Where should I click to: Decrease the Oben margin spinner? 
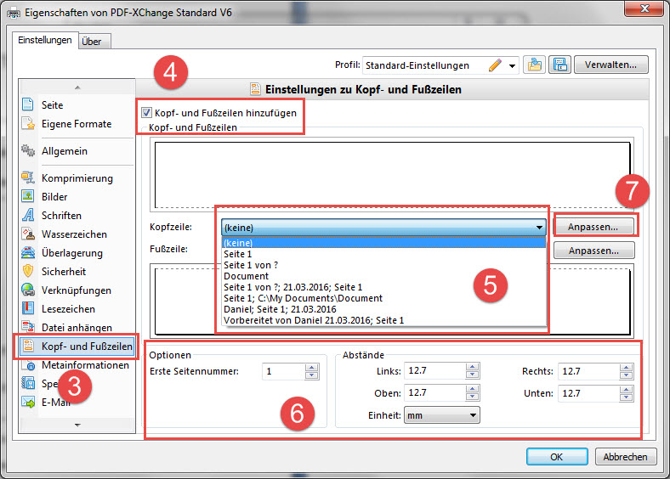(472, 397)
